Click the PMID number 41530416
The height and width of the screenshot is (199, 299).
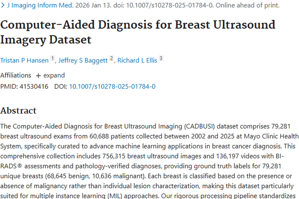[33, 86]
